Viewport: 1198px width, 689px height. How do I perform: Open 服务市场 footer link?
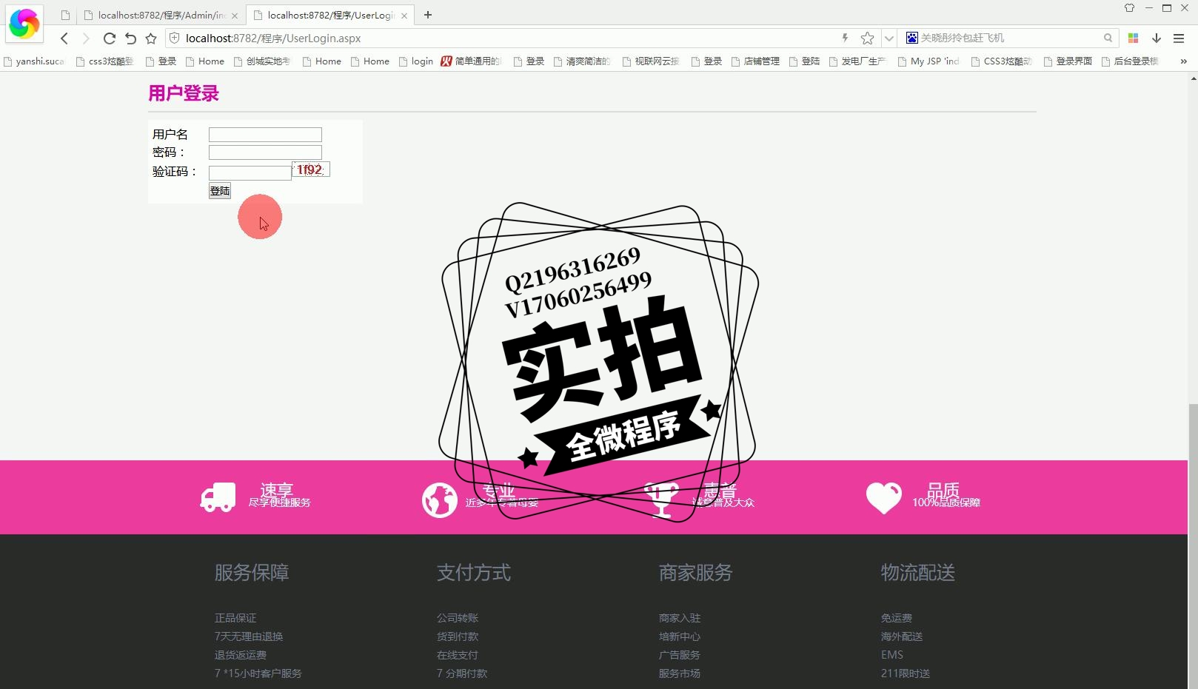coord(680,673)
